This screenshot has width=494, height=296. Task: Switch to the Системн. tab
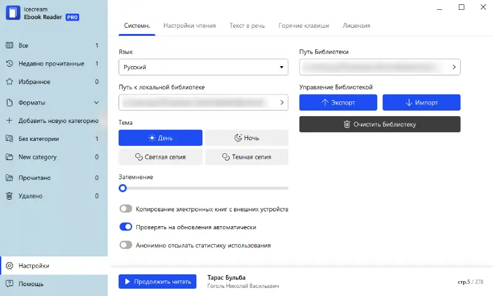pos(136,26)
